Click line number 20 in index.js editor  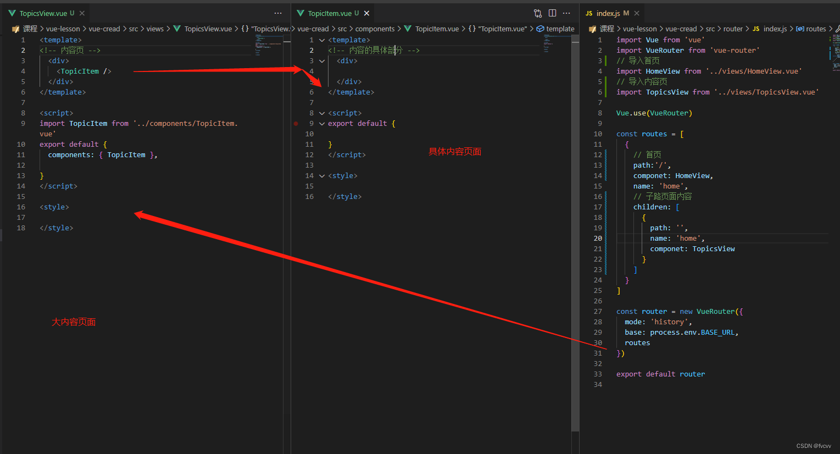point(598,239)
